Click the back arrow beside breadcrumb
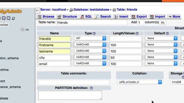Screen dimensions: 184x103 coord(37,11)
